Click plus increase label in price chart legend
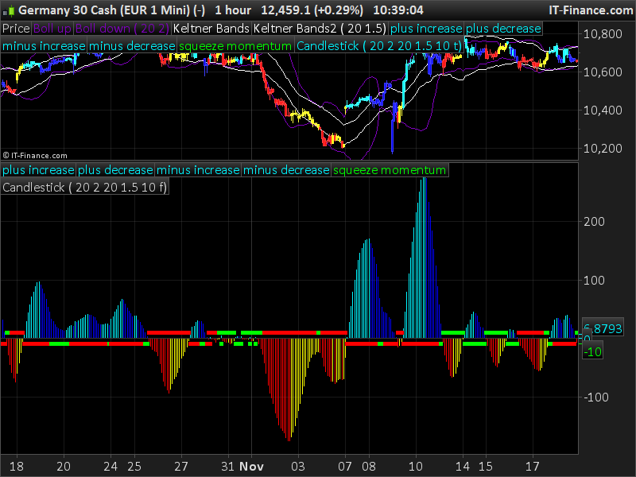Screen dimensions: 636x477 click(x=426, y=29)
